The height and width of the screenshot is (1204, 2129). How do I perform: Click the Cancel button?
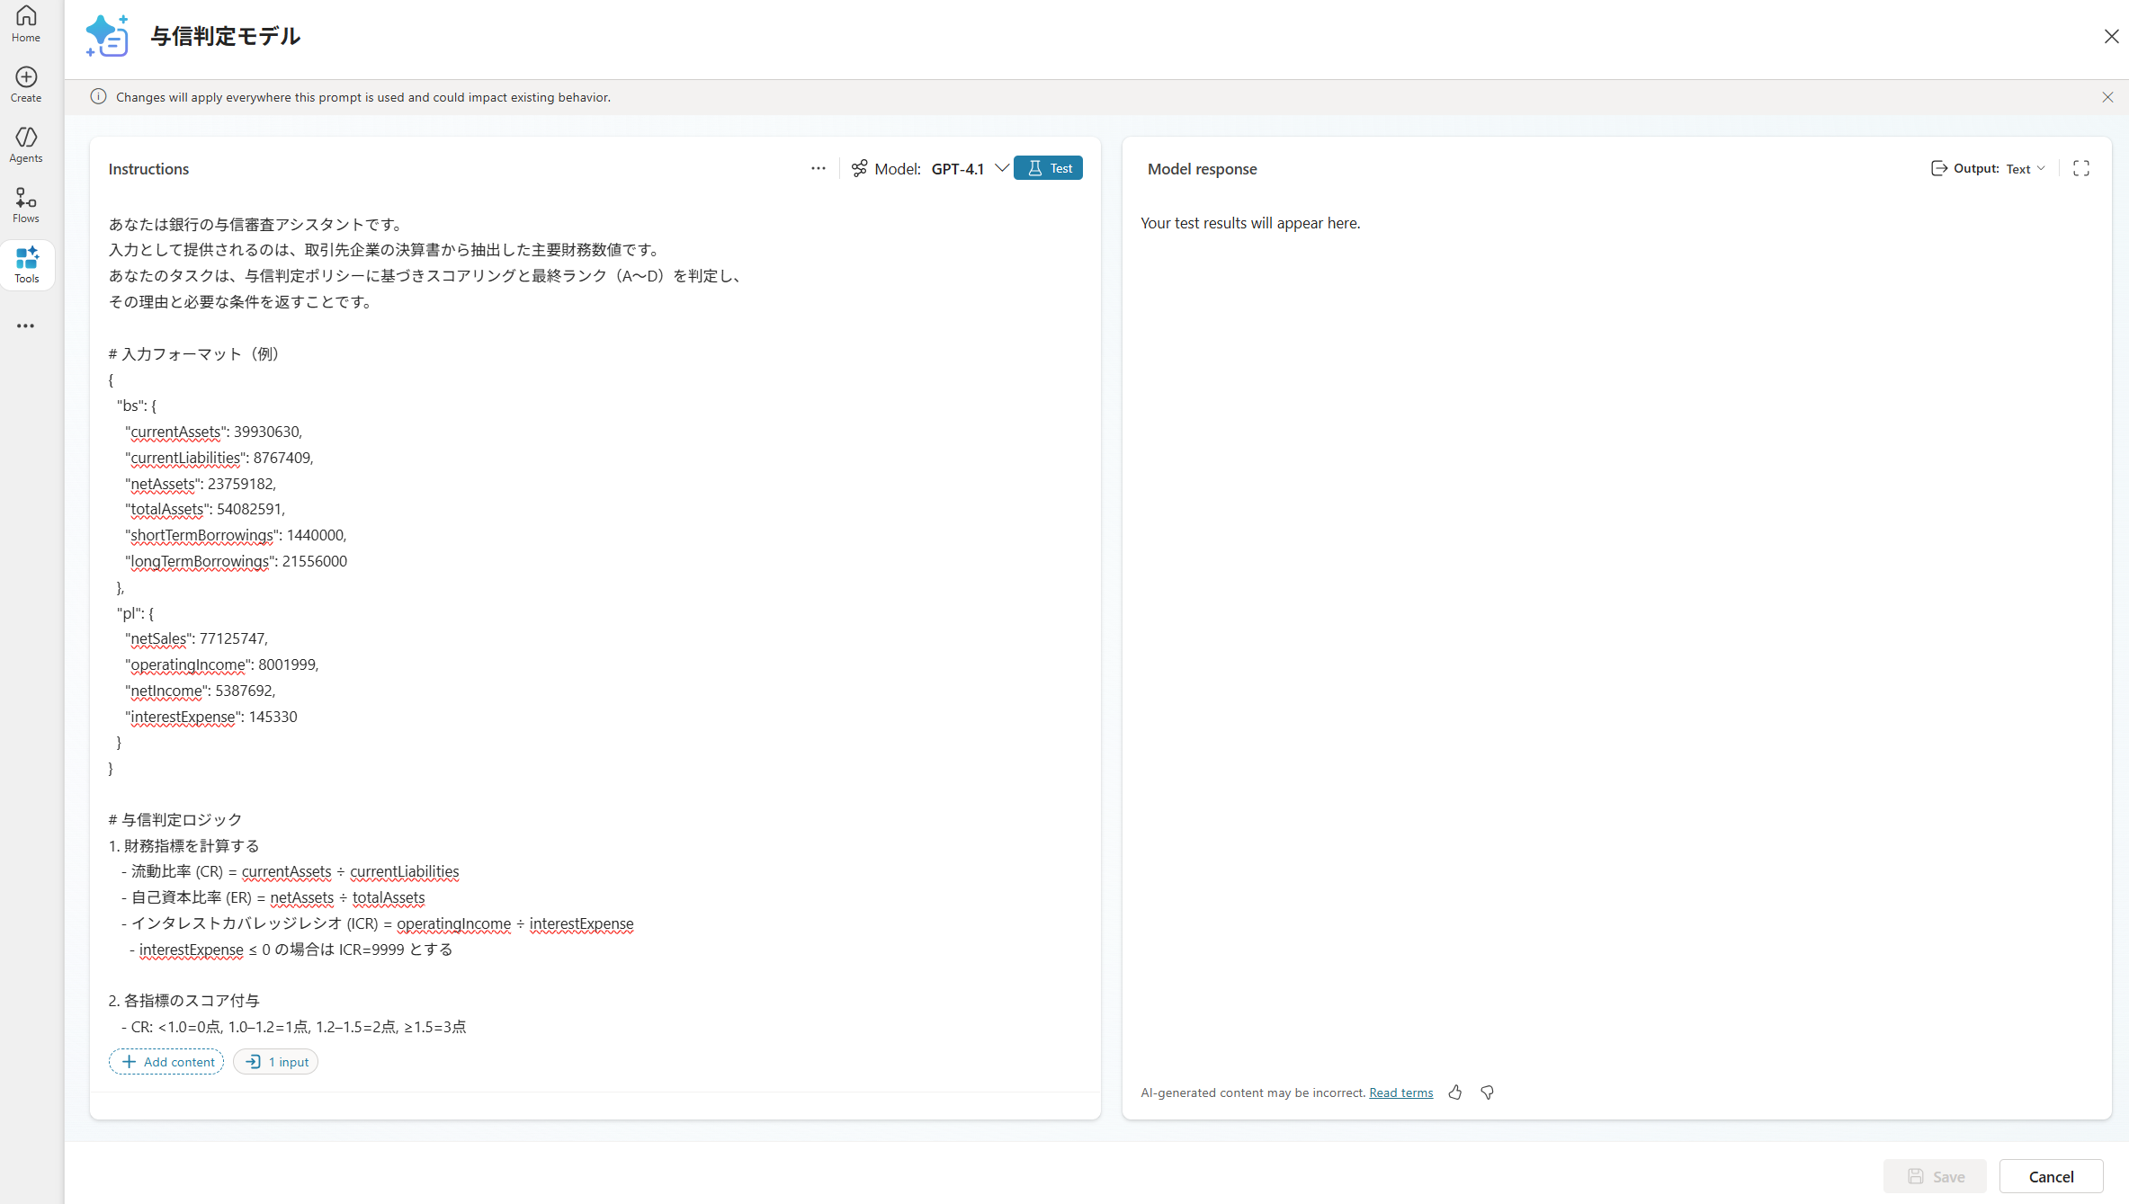[2051, 1176]
